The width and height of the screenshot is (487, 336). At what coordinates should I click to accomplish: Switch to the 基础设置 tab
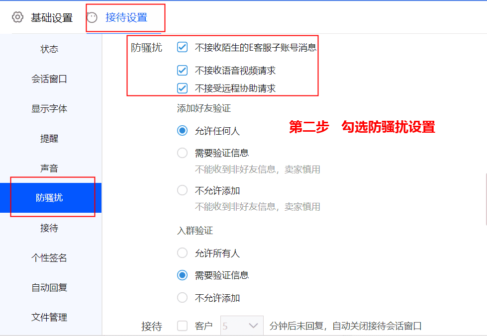pos(52,17)
